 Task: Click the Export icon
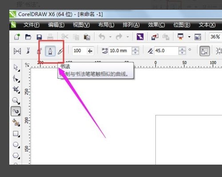166,37
